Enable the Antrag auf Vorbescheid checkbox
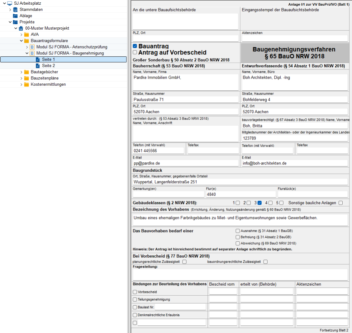The image size is (352, 333). tap(135, 52)
